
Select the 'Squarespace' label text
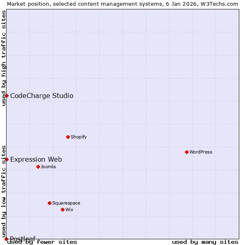pos(66,203)
